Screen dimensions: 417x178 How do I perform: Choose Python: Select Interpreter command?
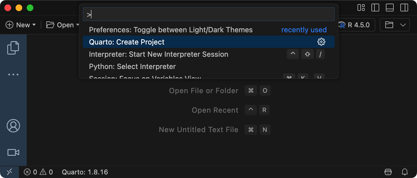click(x=132, y=66)
